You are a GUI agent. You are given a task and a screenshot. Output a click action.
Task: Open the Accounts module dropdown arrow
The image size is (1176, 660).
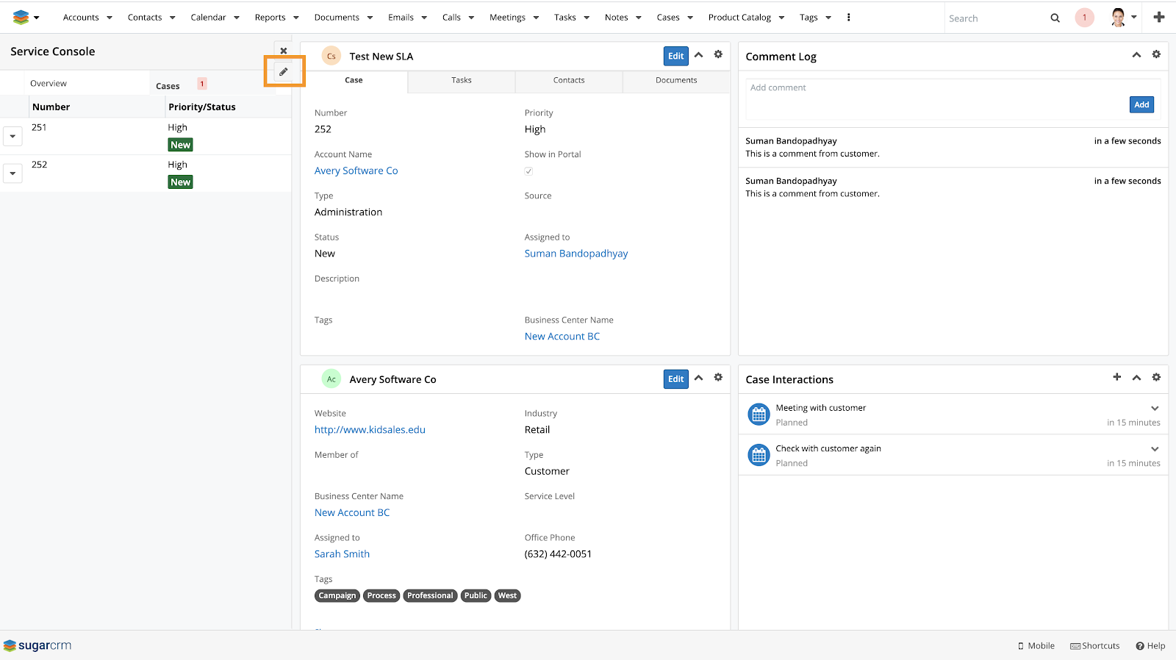coord(110,18)
